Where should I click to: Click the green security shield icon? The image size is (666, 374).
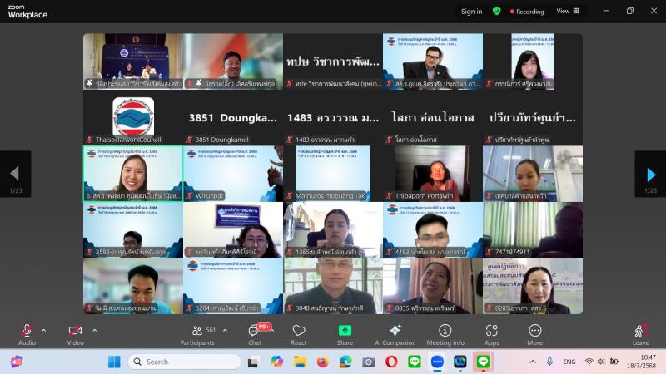tap(496, 11)
